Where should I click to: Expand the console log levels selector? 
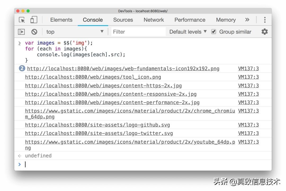[x=187, y=32]
